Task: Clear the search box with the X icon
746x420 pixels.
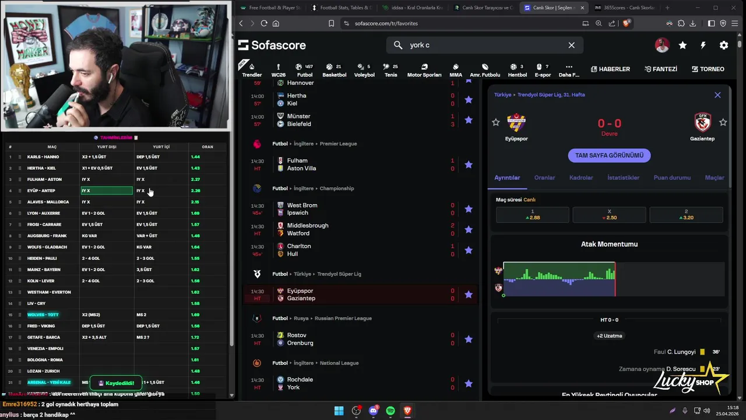Action: pos(571,45)
